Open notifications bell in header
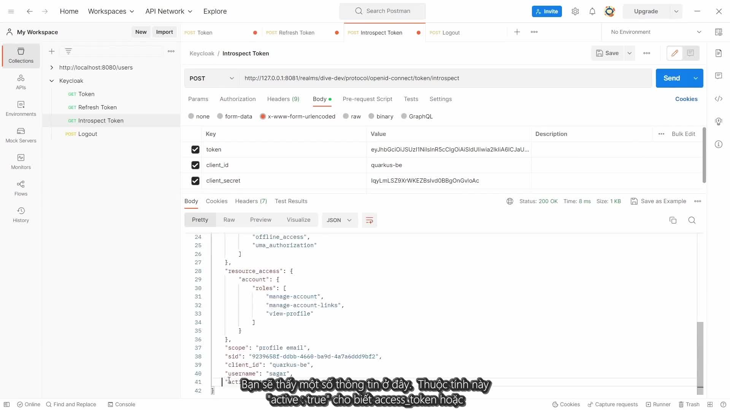The image size is (730, 410). pos(592,11)
